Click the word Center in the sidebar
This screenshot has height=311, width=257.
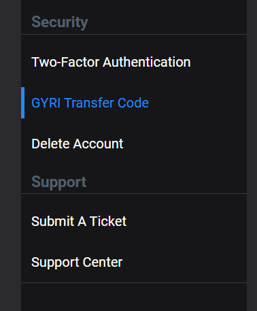(x=103, y=262)
